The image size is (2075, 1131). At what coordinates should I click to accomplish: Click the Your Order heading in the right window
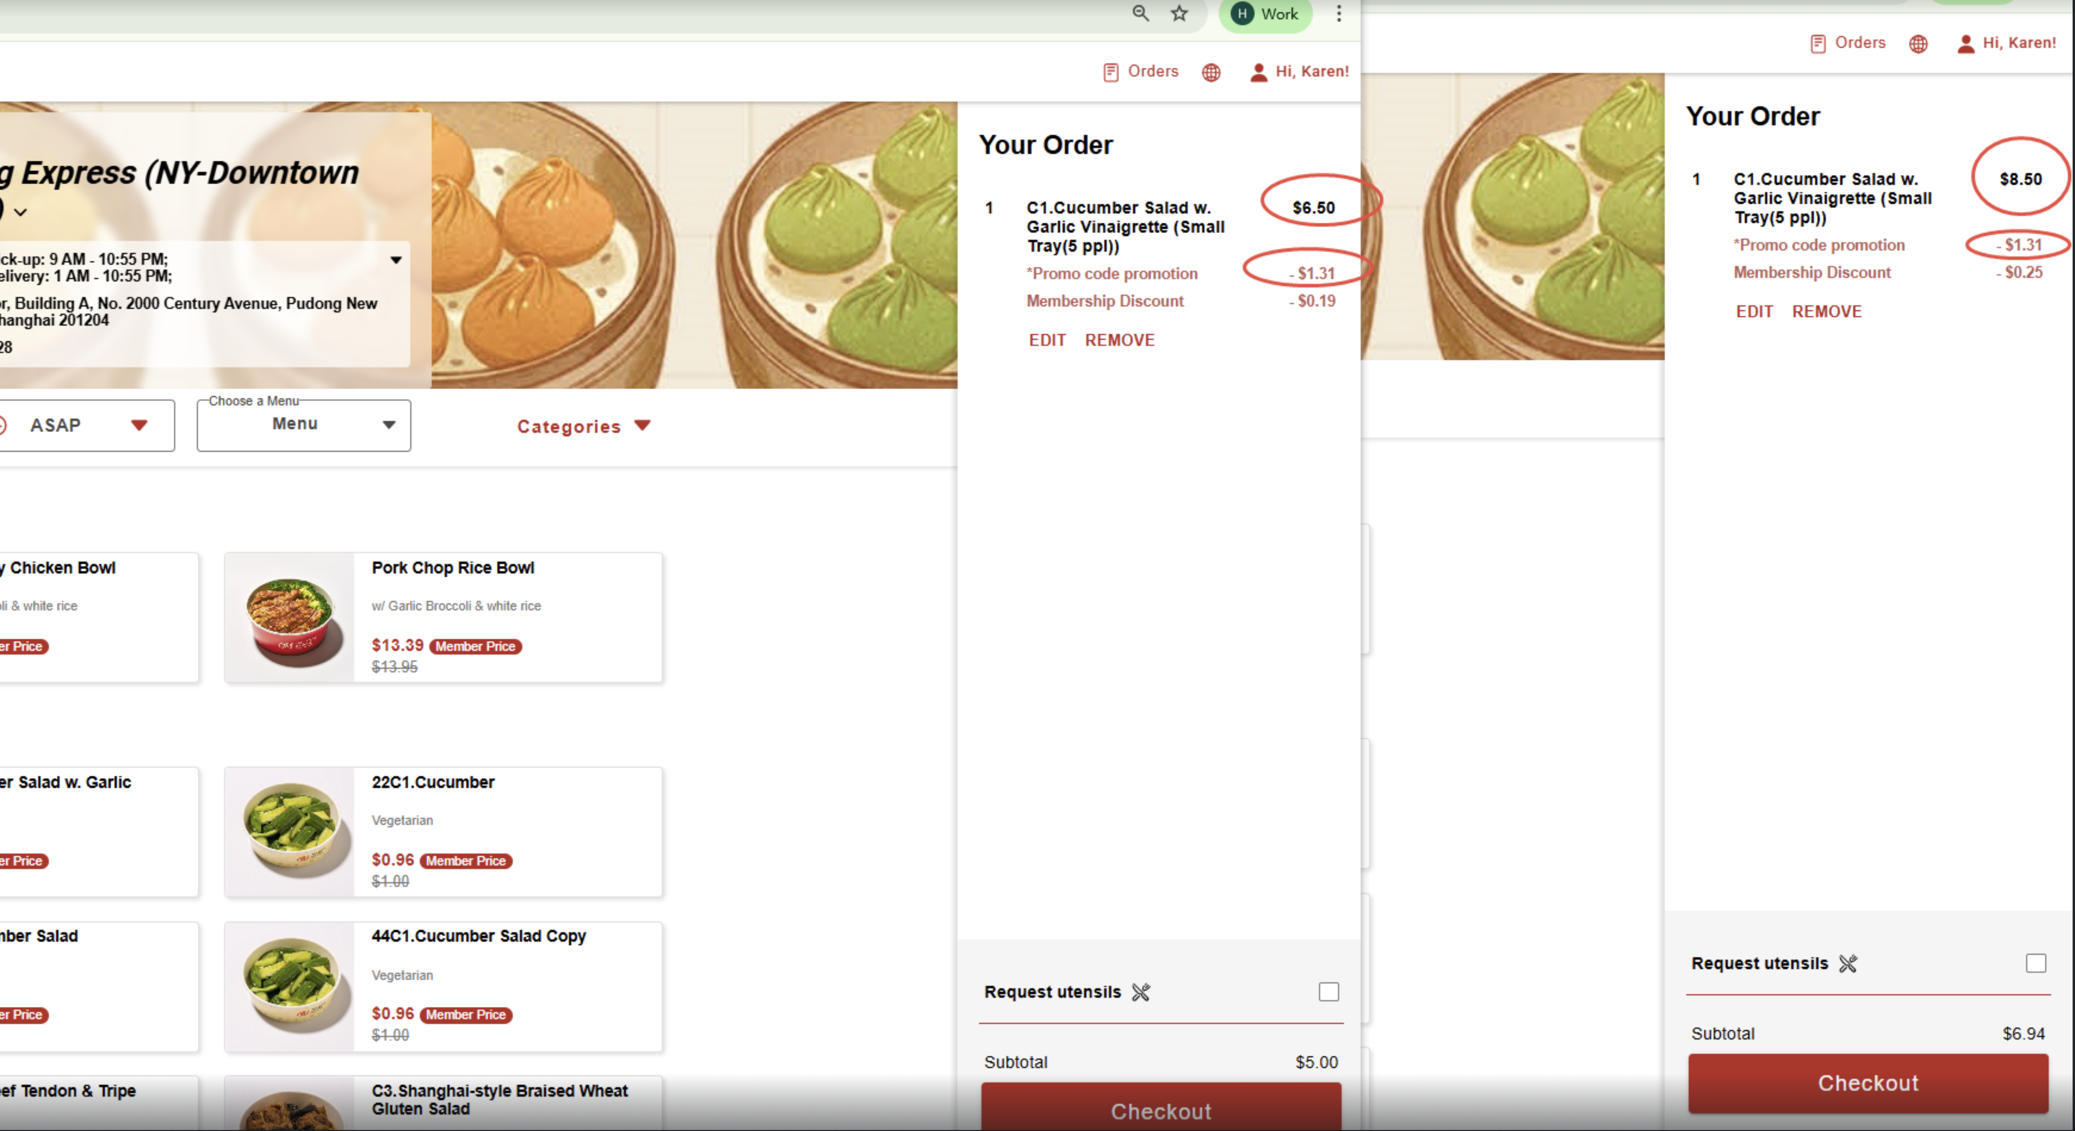1753,117
